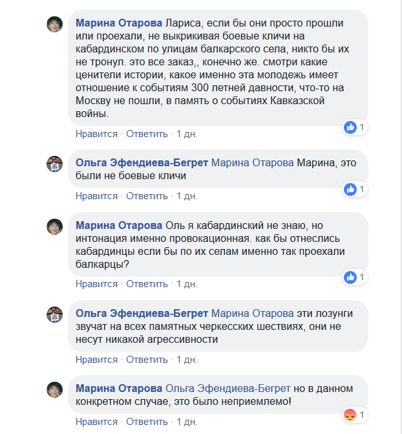
Task: Click "1 дн." timestamp under first comment
Action: click(x=186, y=134)
